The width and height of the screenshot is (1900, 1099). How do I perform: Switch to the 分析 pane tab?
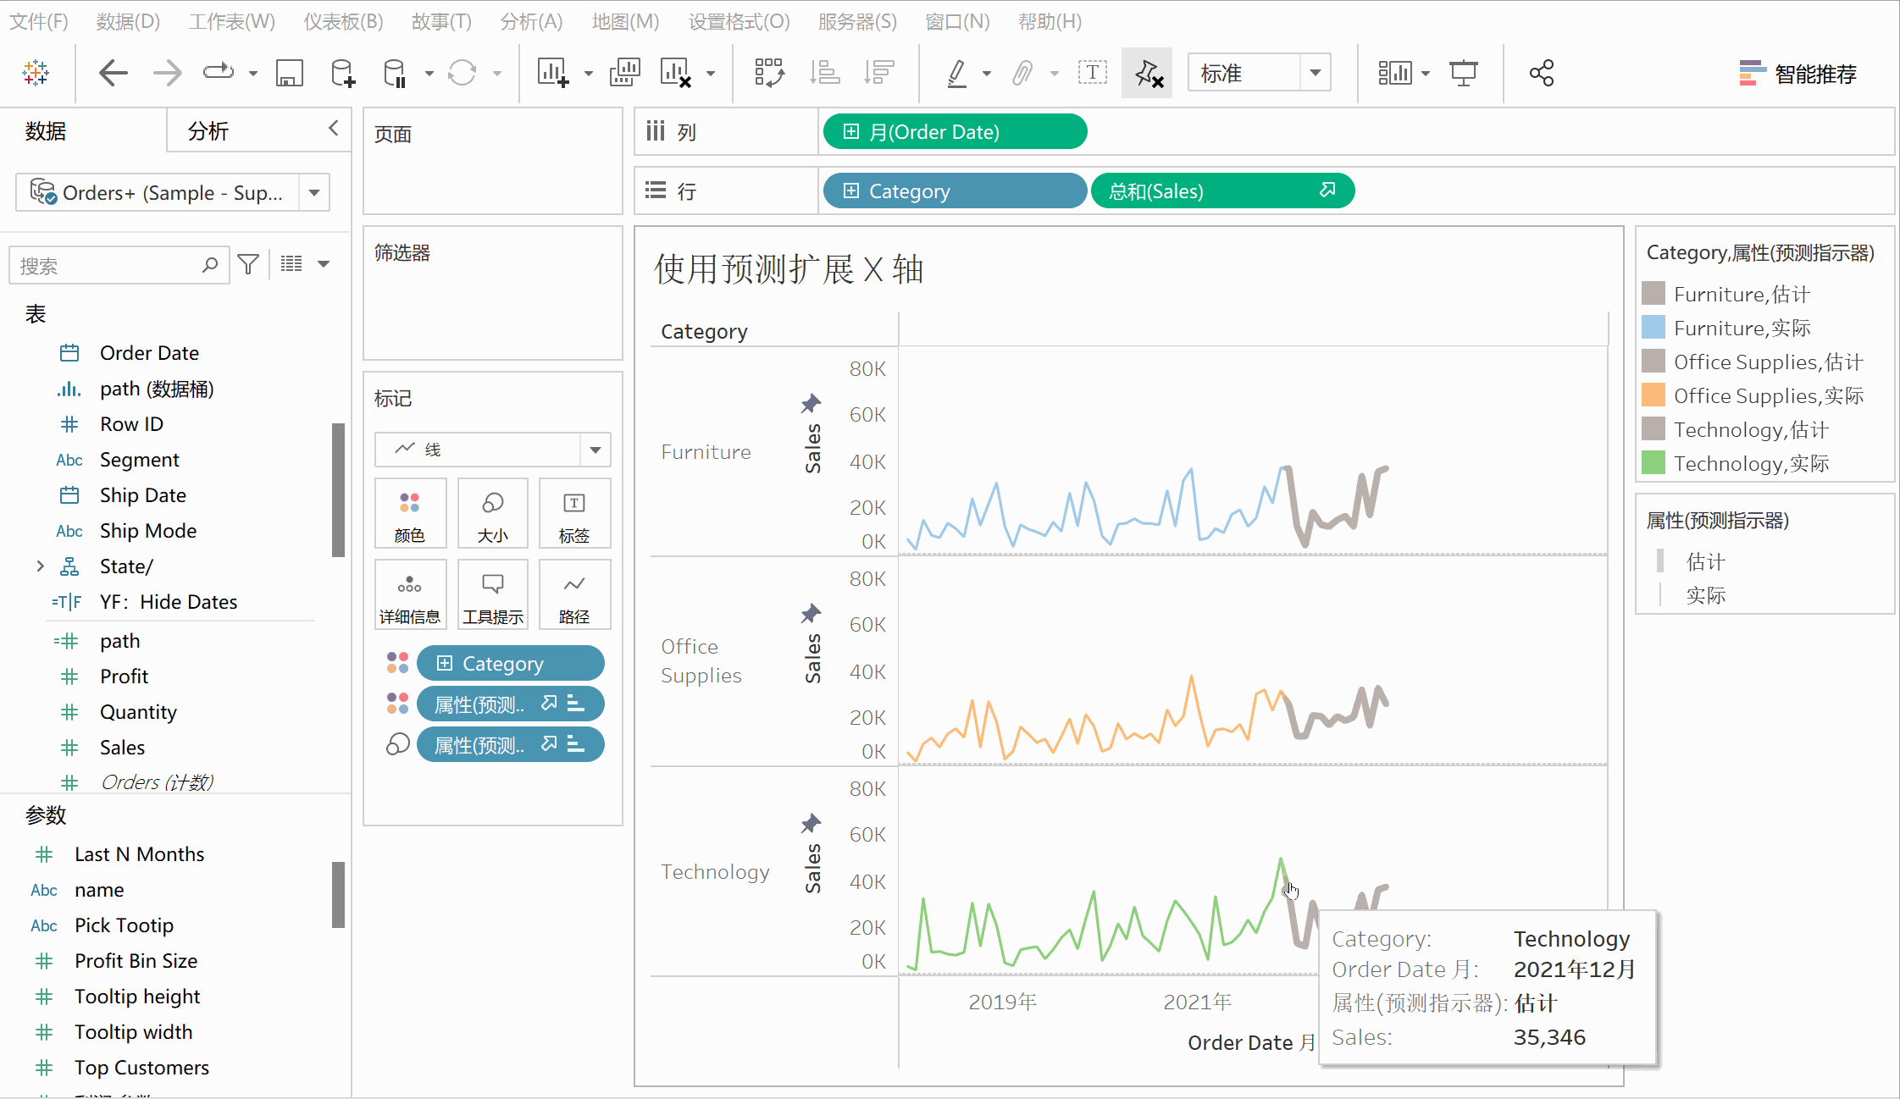(208, 131)
